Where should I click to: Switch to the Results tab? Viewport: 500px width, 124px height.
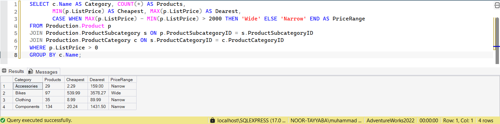(x=13, y=71)
